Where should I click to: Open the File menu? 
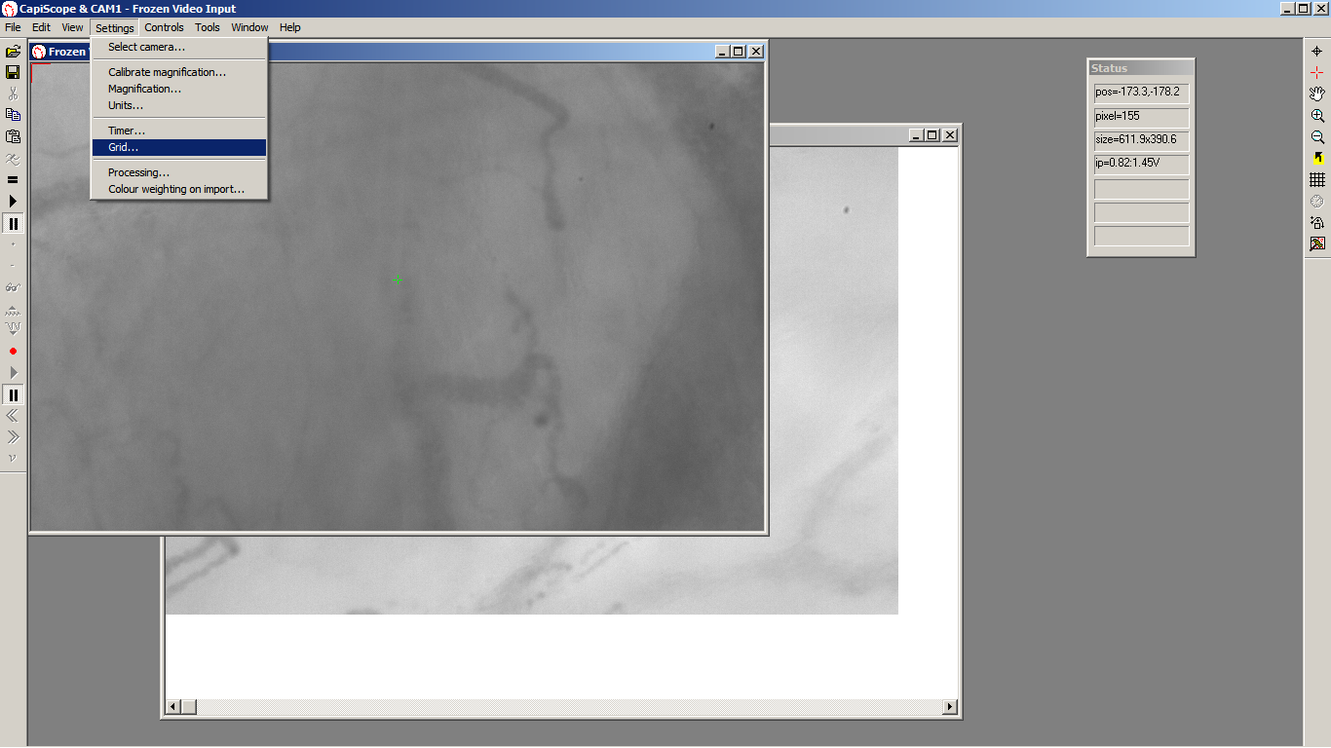[x=13, y=27]
